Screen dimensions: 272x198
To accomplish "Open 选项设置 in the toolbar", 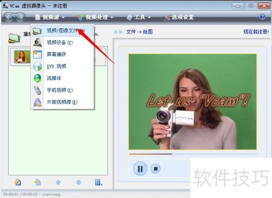I will tap(179, 17).
